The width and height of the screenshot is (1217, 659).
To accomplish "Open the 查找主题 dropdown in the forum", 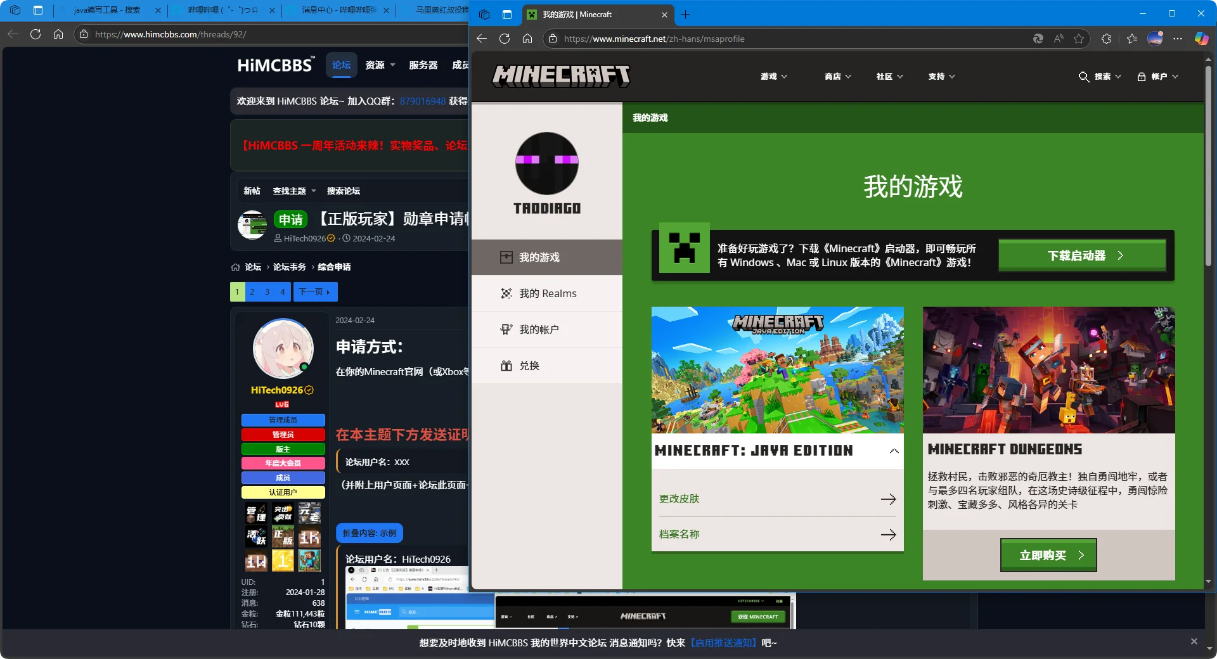I will coord(293,190).
